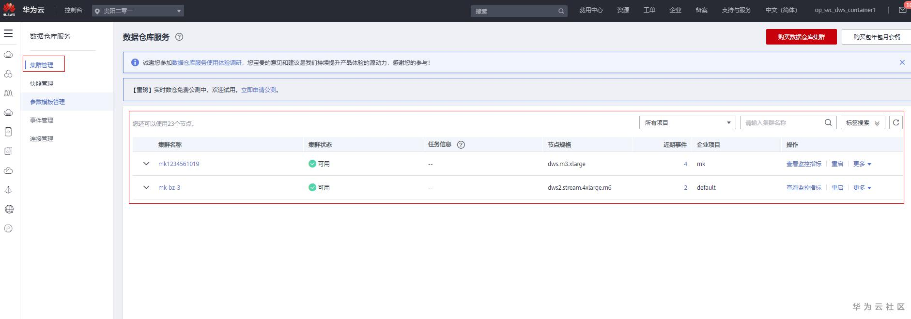Screen dimensions: 911x319
Task: Open fifth service icon in left rail
Action: pyautogui.click(x=8, y=132)
